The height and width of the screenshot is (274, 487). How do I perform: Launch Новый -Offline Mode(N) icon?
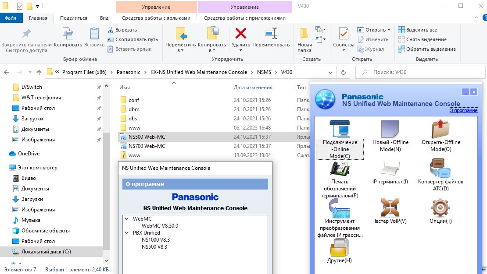point(390,129)
